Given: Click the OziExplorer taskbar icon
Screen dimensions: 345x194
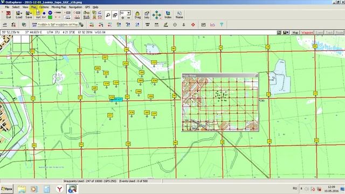Looking at the screenshot, I should click(72, 189).
